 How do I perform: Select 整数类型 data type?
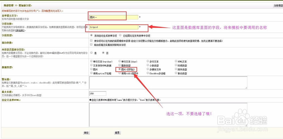[119, 65]
